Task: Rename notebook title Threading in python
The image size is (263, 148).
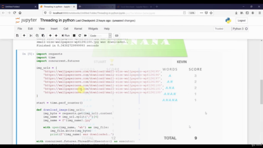Action: 58,20
